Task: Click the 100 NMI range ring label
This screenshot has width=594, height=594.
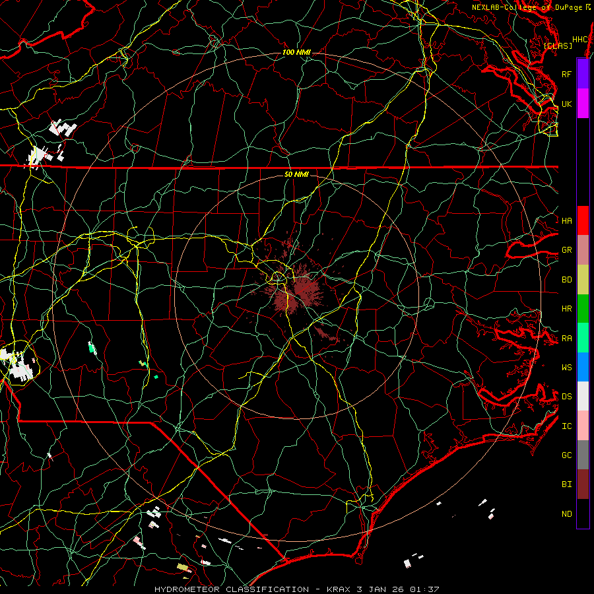Action: pyautogui.click(x=296, y=52)
